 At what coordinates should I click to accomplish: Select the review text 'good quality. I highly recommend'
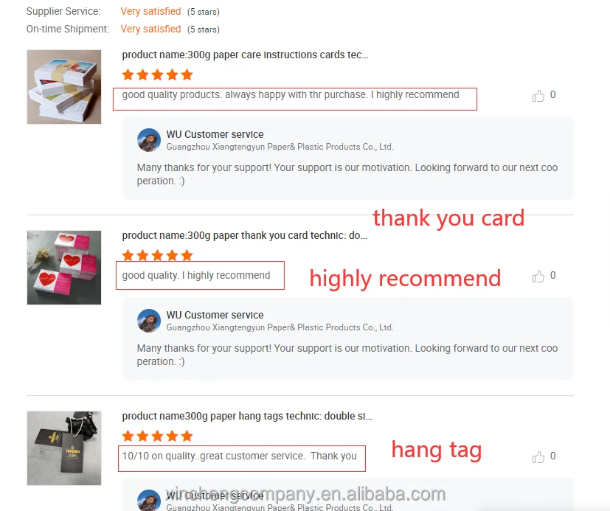pyautogui.click(x=196, y=275)
